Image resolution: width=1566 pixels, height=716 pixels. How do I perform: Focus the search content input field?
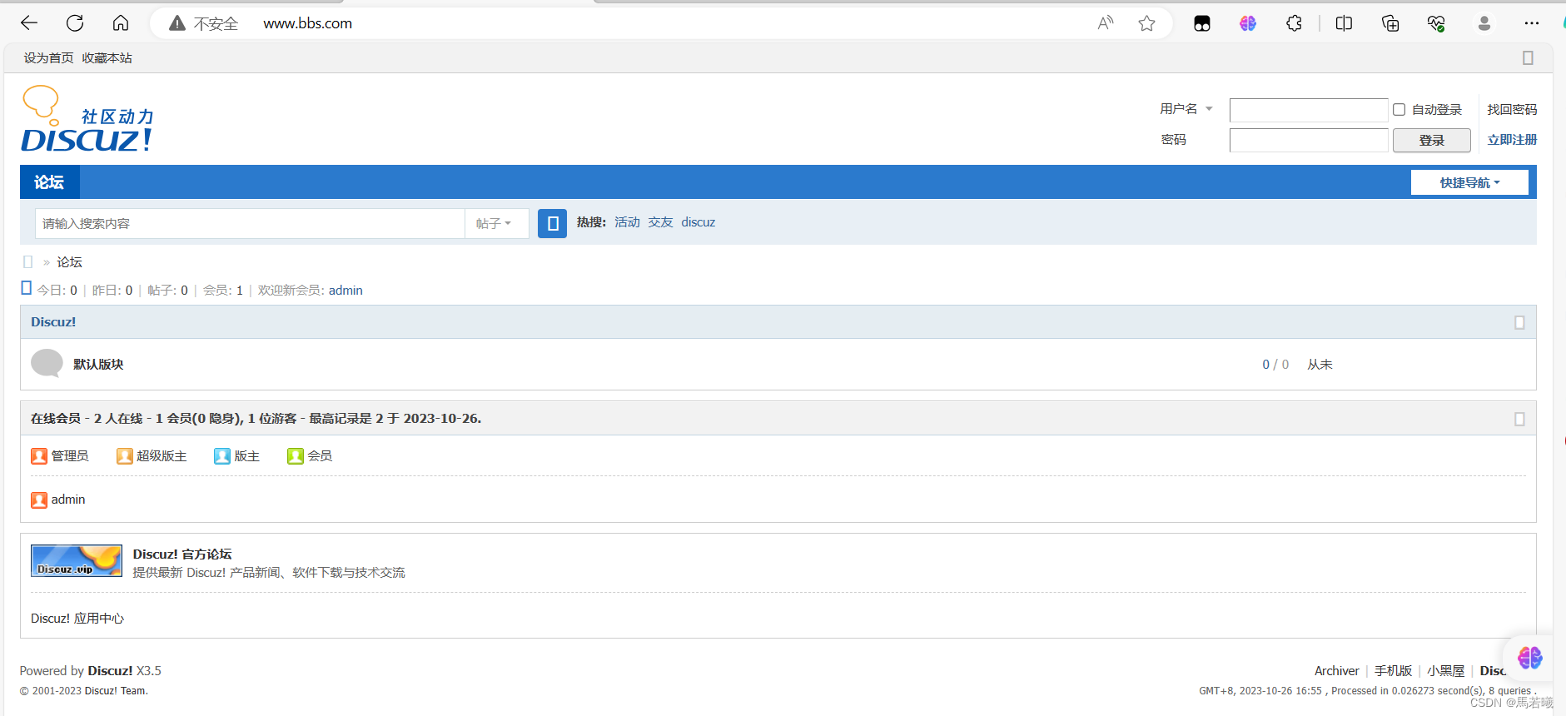point(250,223)
